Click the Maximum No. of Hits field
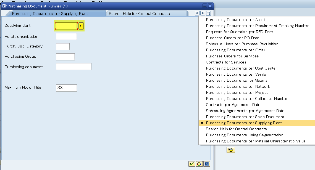This screenshot has height=170, width=315. coord(66,88)
